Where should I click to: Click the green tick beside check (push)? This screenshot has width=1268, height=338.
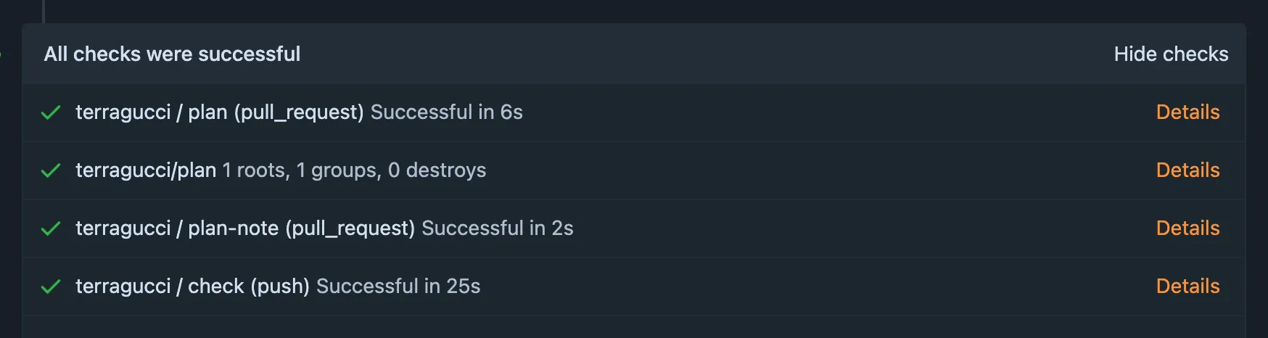point(51,287)
